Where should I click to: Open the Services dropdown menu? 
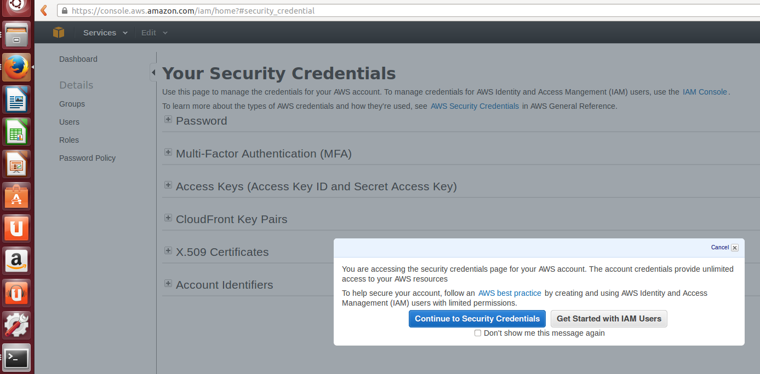tap(105, 33)
